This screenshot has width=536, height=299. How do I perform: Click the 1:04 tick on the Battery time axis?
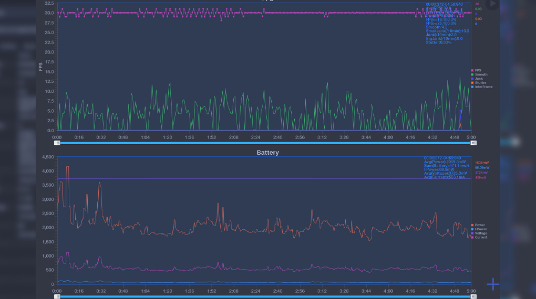coord(145,291)
